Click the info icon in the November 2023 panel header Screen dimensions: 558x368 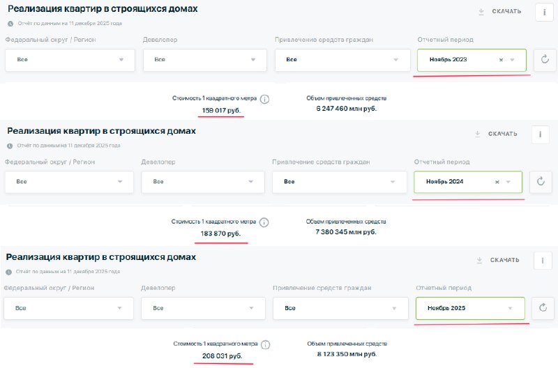544,12
